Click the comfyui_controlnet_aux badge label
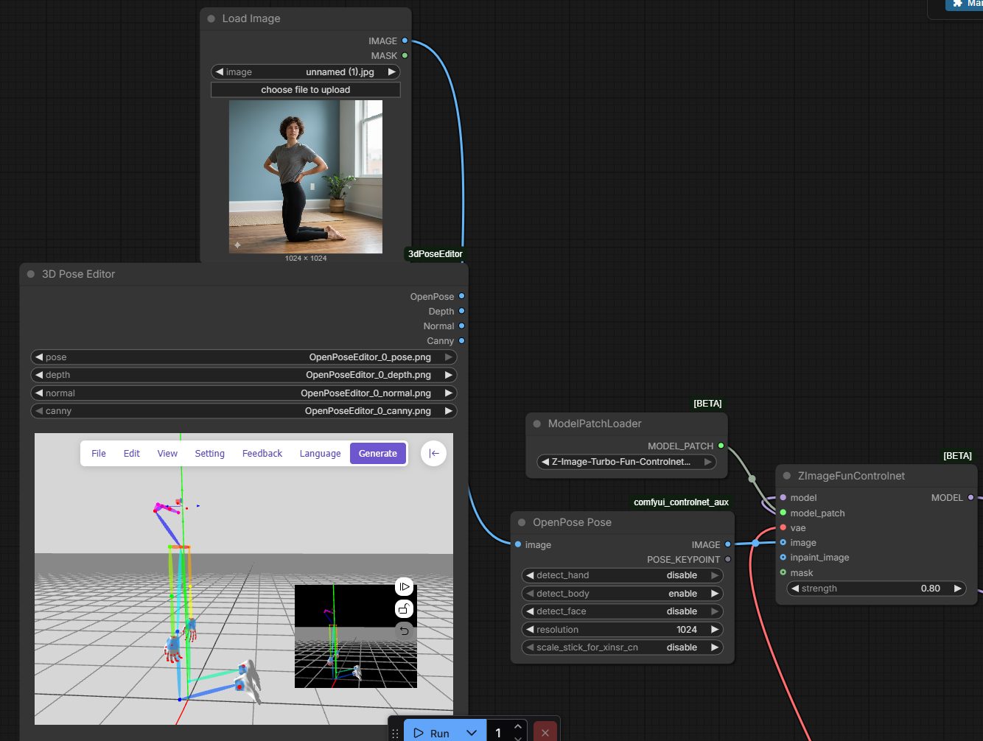Image resolution: width=983 pixels, height=741 pixels. (x=681, y=502)
